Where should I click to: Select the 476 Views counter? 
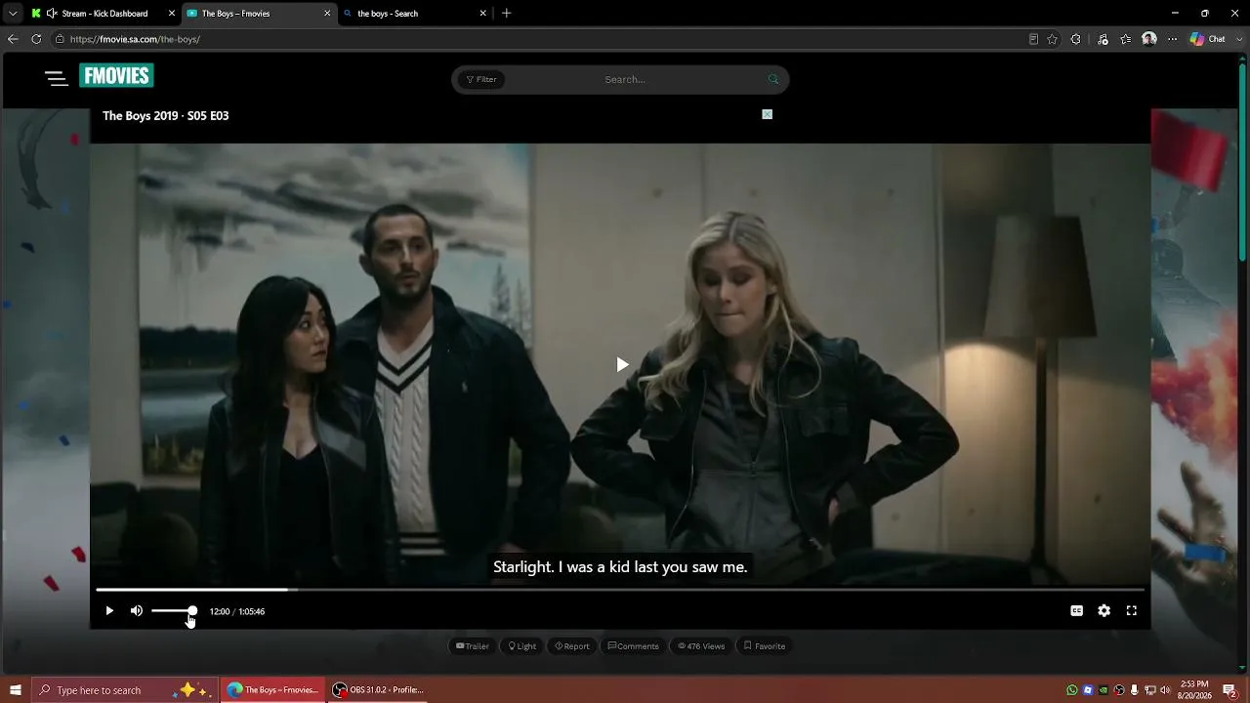(701, 646)
